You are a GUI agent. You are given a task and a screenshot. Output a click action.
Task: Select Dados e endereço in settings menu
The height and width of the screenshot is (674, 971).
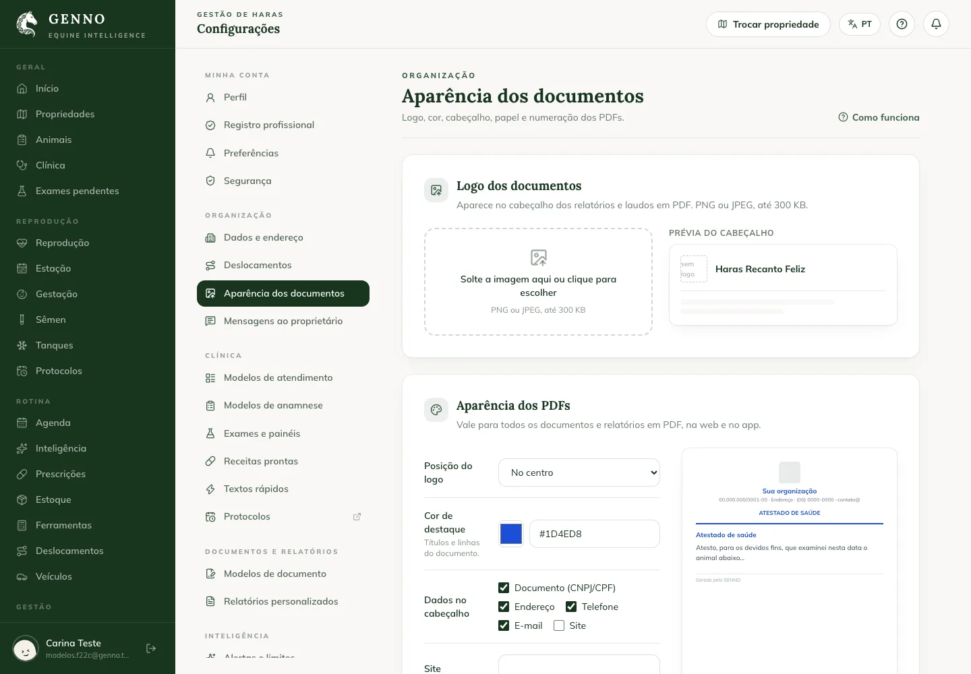coord(283,237)
